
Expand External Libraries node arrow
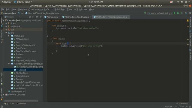coord(4,94)
